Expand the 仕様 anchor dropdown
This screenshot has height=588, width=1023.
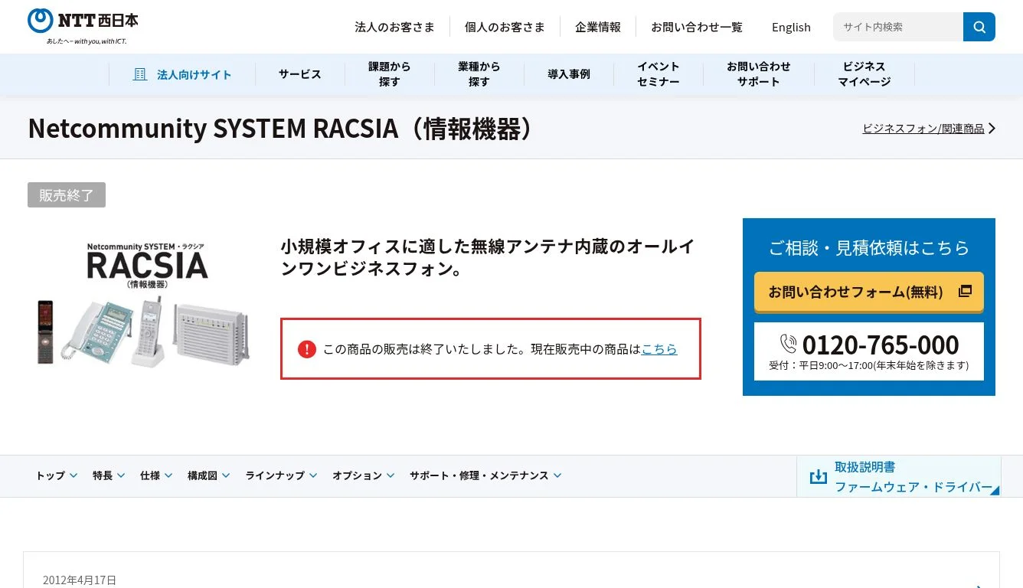tap(156, 475)
